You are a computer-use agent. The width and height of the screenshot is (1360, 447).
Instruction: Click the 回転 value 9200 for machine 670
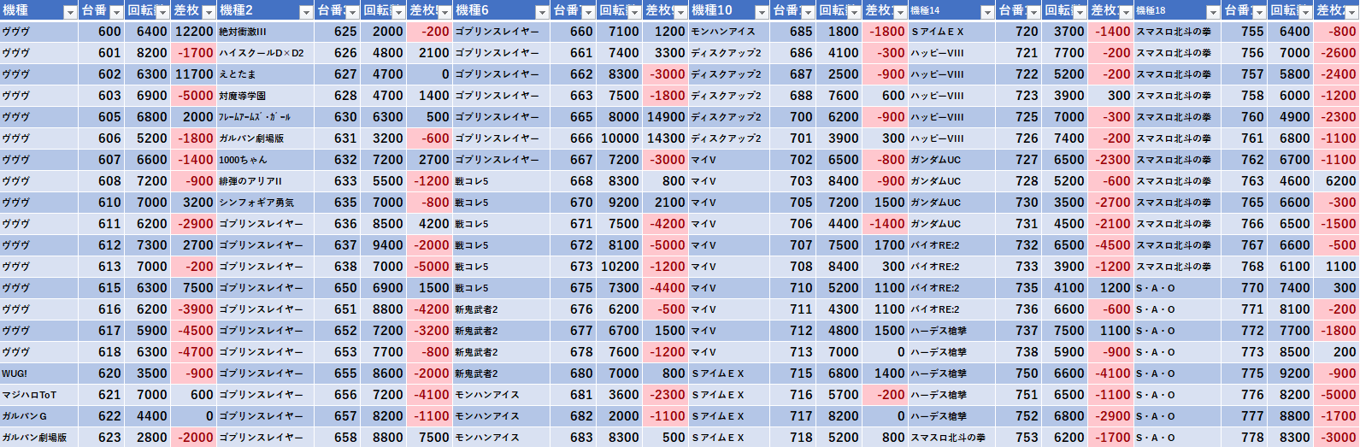coord(619,203)
